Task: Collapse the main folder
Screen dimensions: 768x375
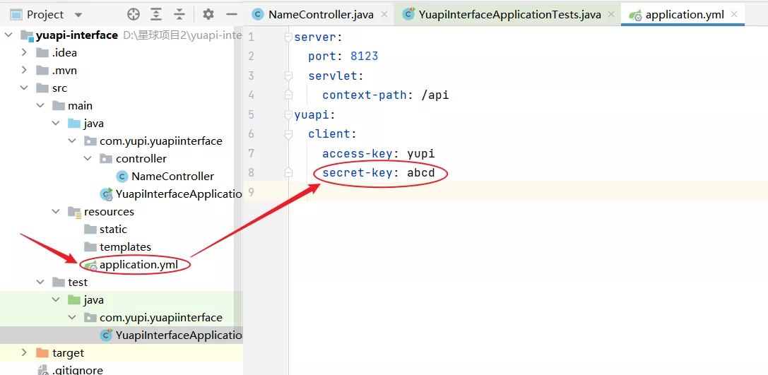Action: 40,106
